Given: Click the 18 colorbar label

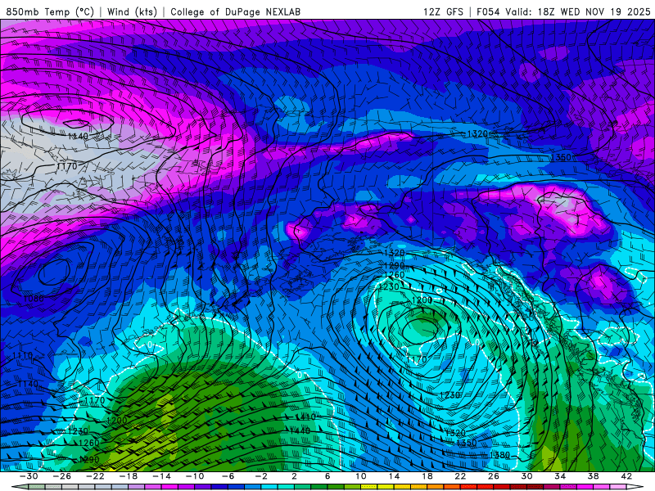Looking at the screenshot, I should pos(427,476).
